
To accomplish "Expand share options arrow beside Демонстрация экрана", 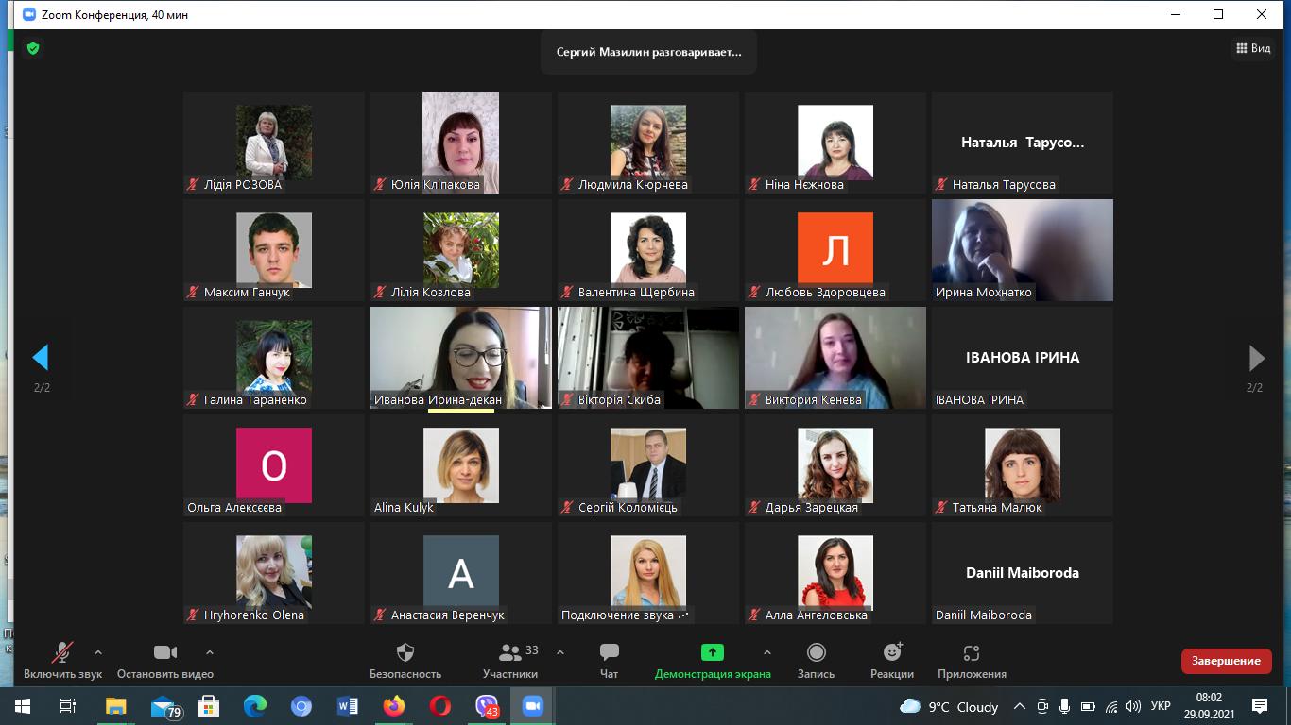I will coord(766,652).
